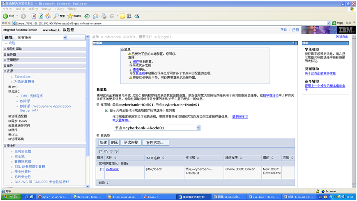Click the Clear Filter Value icon
Image resolution: width=357 pixels, height=201 pixels.
pyautogui.click(x=117, y=151)
